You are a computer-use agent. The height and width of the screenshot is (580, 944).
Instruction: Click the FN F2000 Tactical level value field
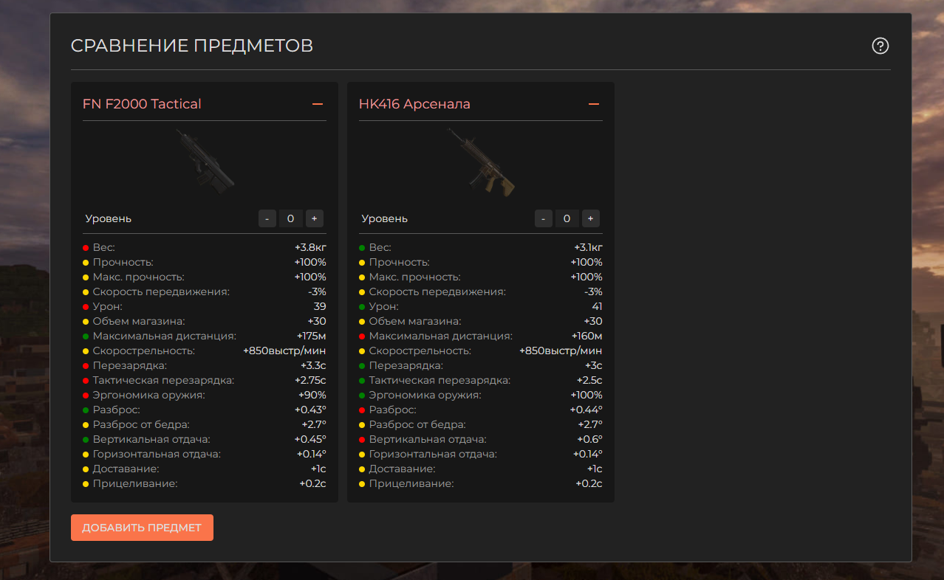click(x=290, y=218)
